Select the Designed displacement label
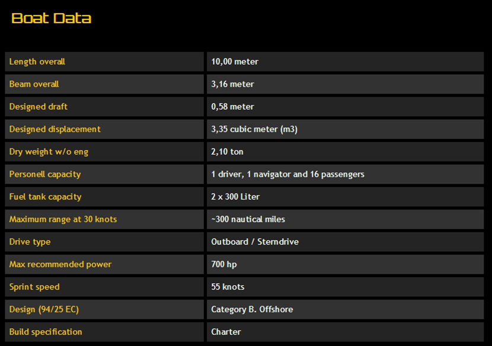This screenshot has height=346, width=492. (55, 129)
